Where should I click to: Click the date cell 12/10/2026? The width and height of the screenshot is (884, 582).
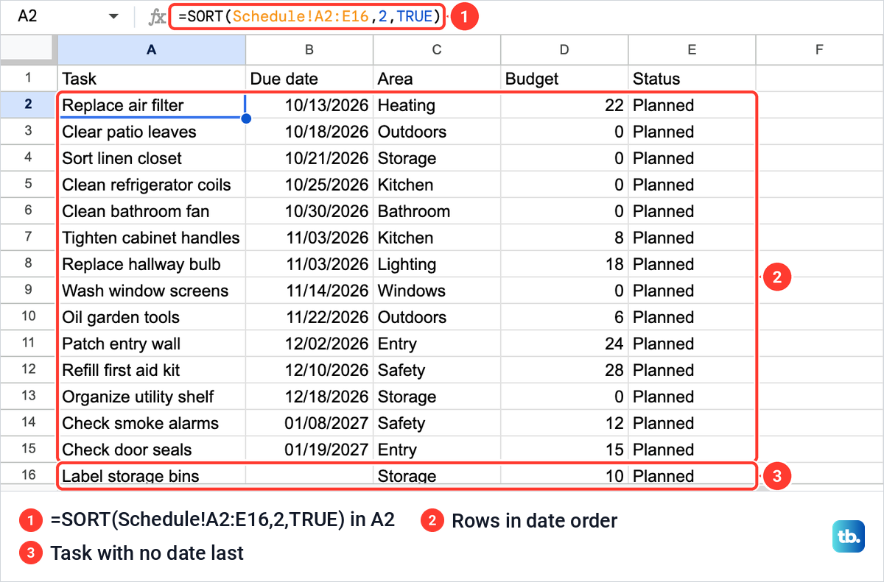click(309, 370)
